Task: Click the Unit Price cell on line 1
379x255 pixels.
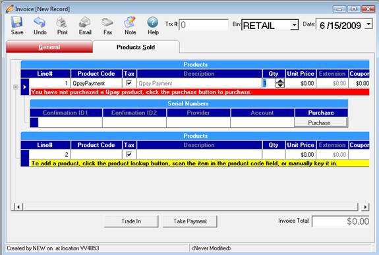Action: pyautogui.click(x=301, y=83)
